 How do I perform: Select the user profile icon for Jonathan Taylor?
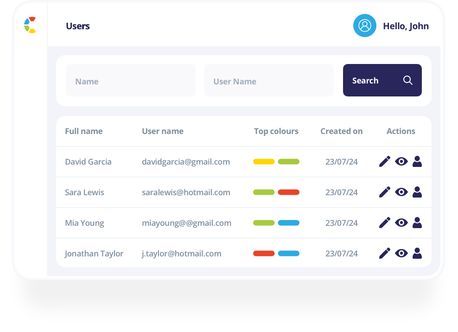[x=417, y=253]
